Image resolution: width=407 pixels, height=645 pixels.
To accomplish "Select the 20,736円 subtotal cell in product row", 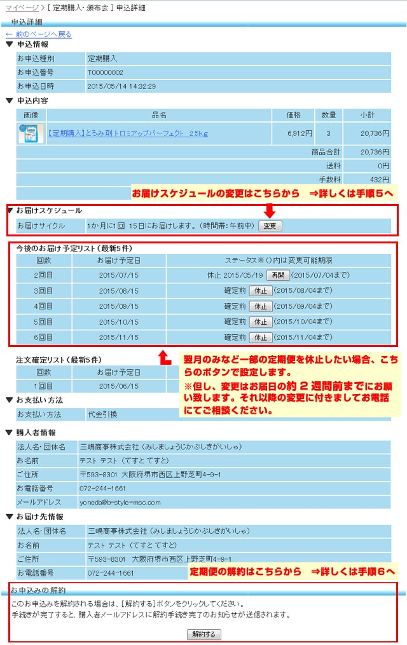I will 367,133.
